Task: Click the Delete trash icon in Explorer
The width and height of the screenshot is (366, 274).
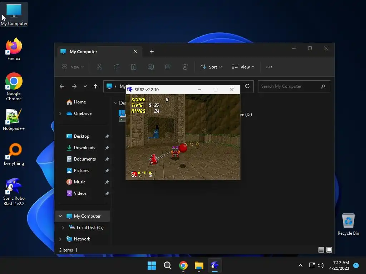Action: coord(185,67)
